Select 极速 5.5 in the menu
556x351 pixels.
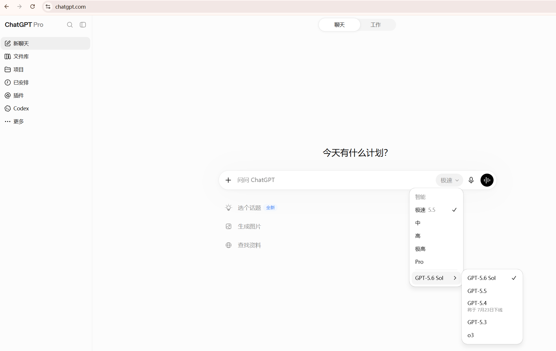click(436, 210)
